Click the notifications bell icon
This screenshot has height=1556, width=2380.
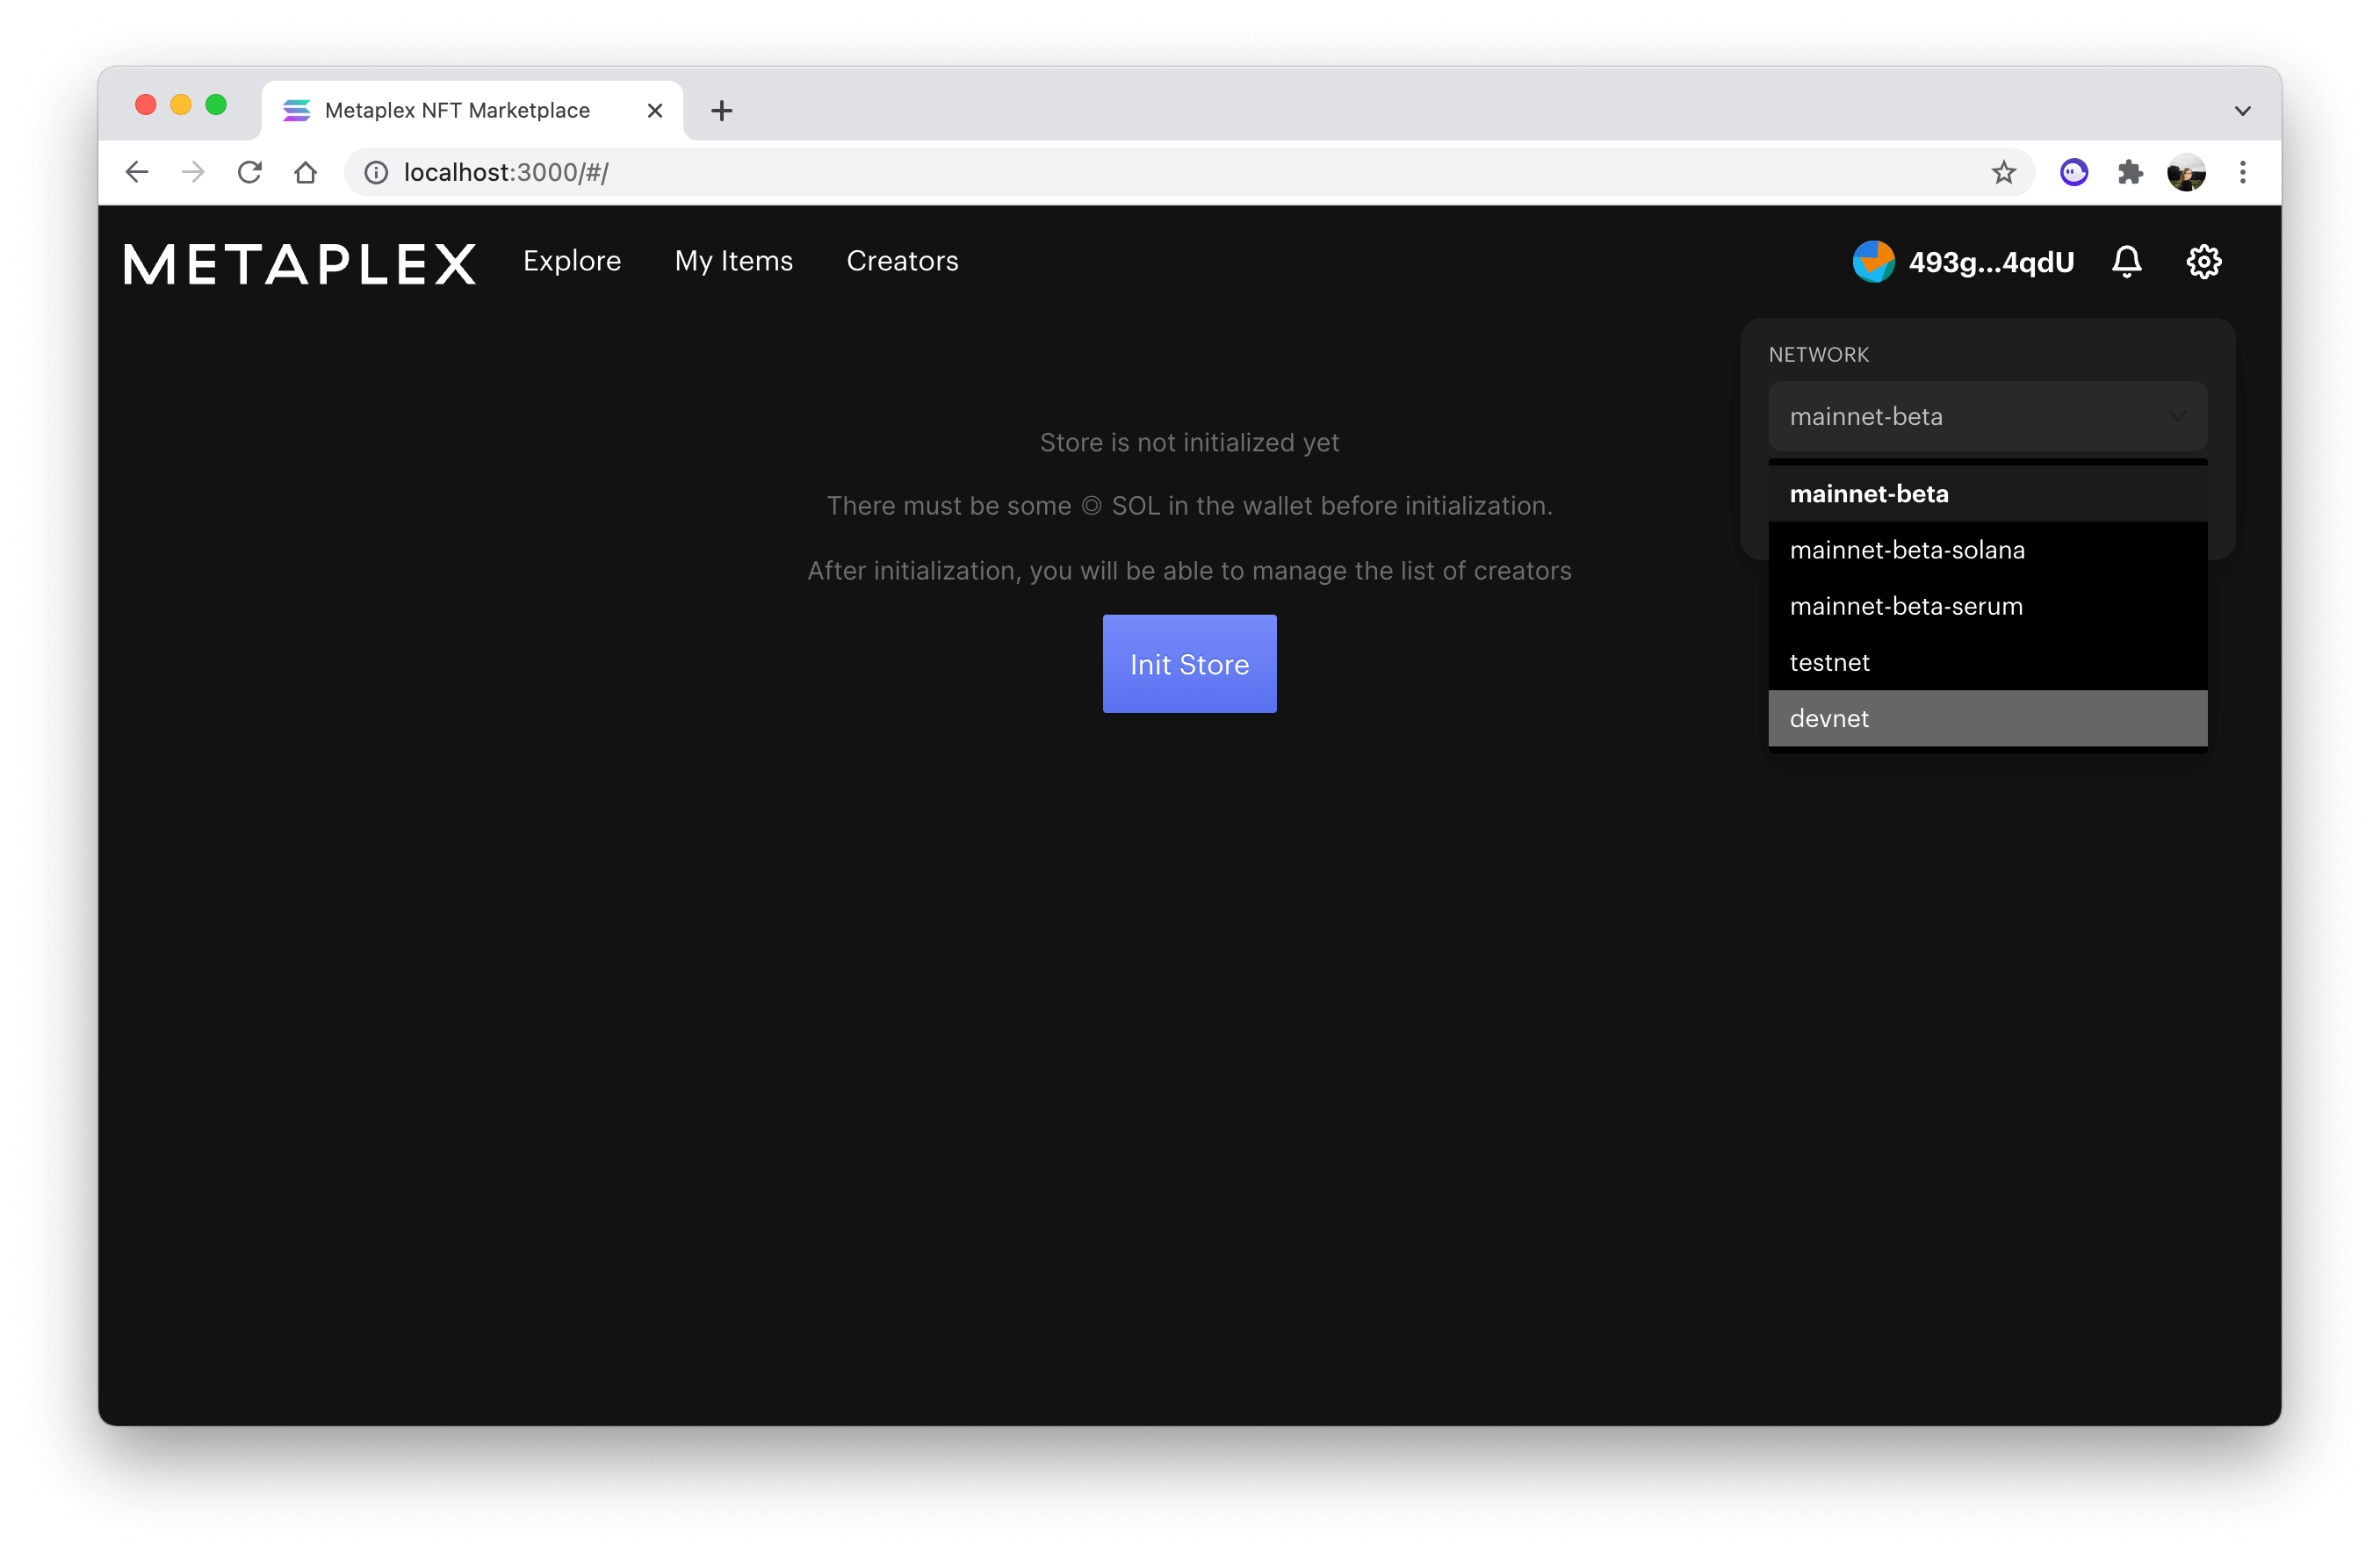(2126, 262)
